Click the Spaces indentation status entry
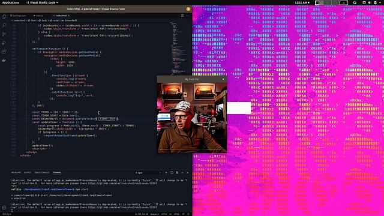The image size is (384, 216). (x=154, y=214)
